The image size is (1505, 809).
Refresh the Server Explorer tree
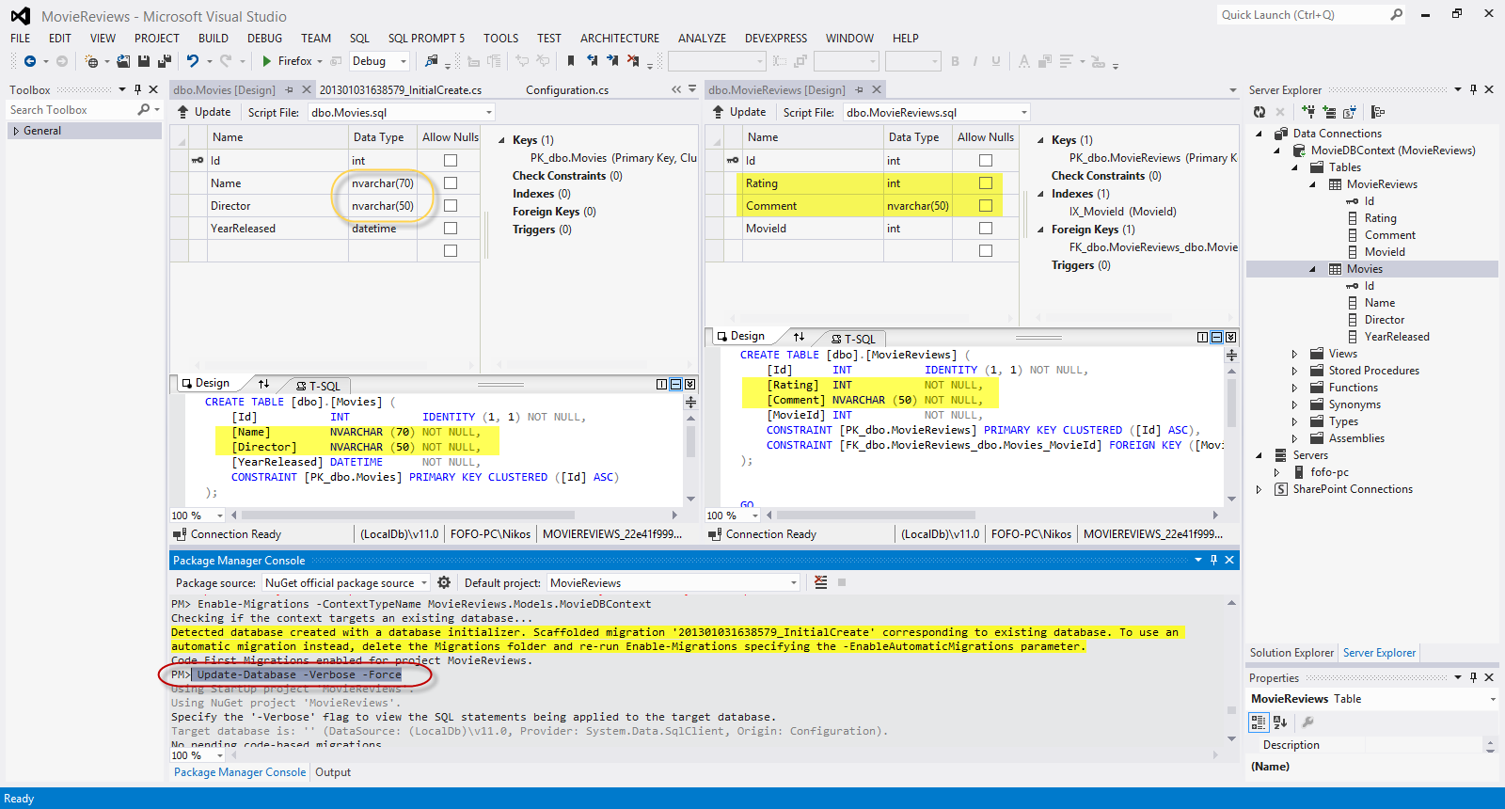point(1259,112)
